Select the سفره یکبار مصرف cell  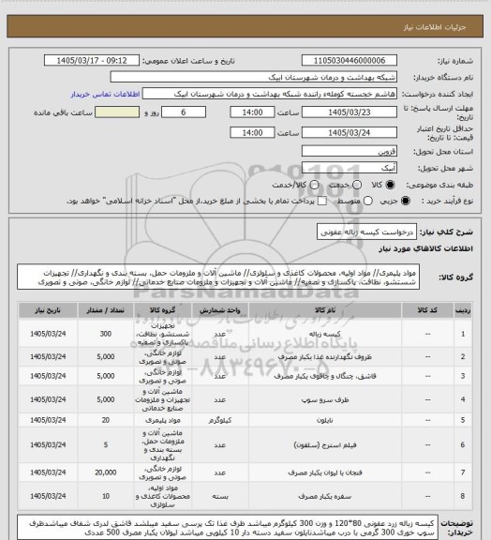[x=325, y=496]
